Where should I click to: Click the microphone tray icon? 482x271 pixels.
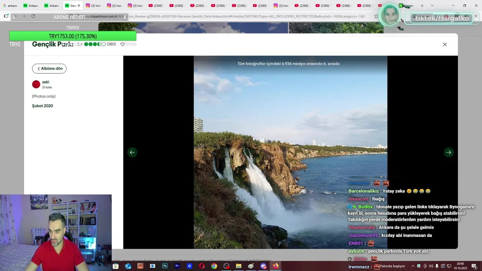[x=437, y=266]
